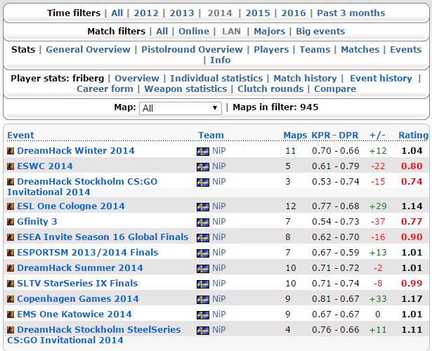Open General Overview stats
This screenshot has height=351, width=432.
(x=88, y=49)
